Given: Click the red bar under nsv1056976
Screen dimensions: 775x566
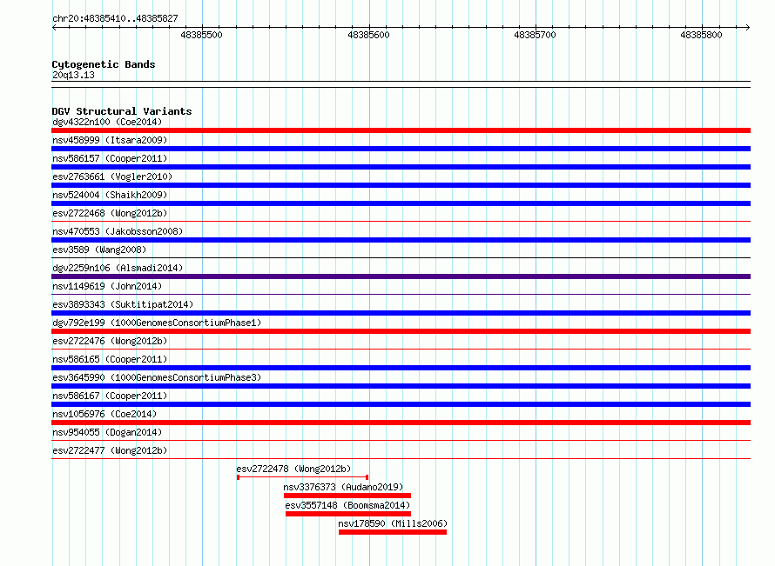Looking at the screenshot, I should pyautogui.click(x=401, y=423).
